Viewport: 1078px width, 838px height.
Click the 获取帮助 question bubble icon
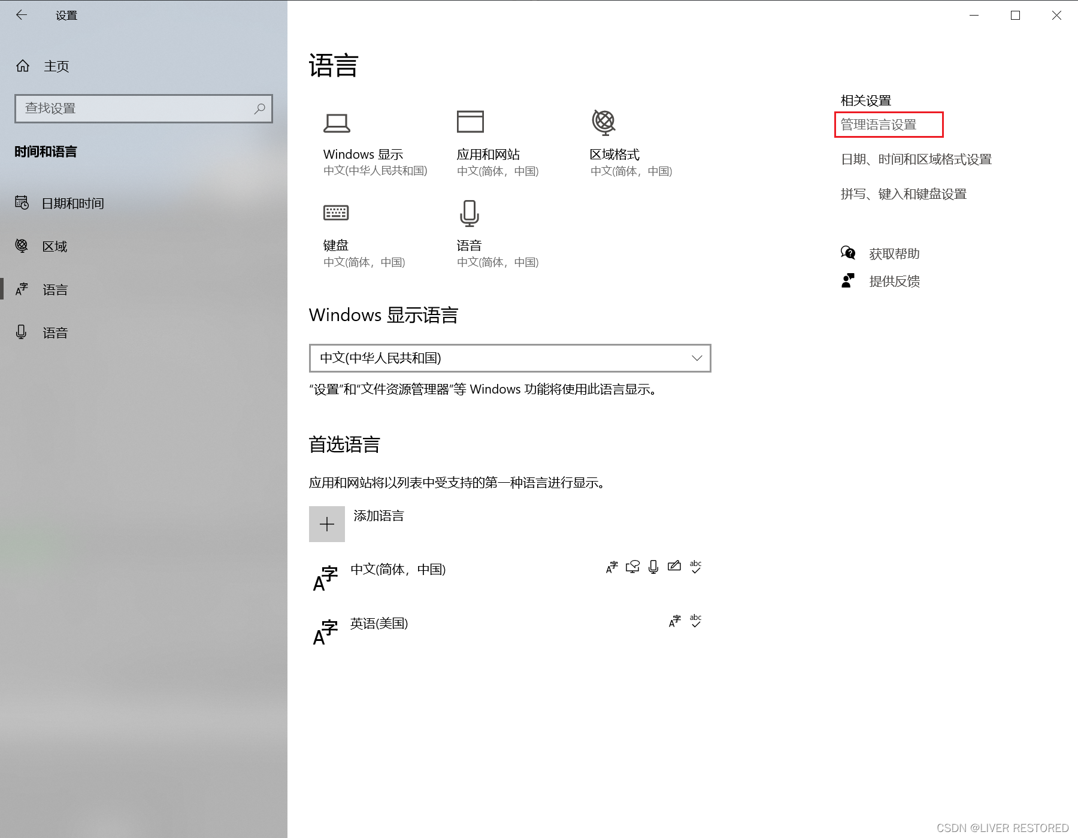848,253
